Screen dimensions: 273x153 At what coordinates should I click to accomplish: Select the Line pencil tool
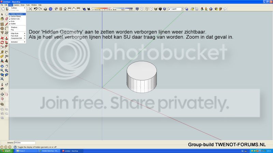pyautogui.click(x=6, y=24)
